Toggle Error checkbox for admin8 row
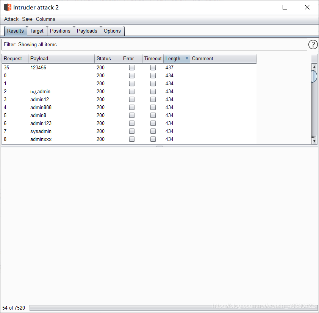The image size is (319, 313). 132,115
